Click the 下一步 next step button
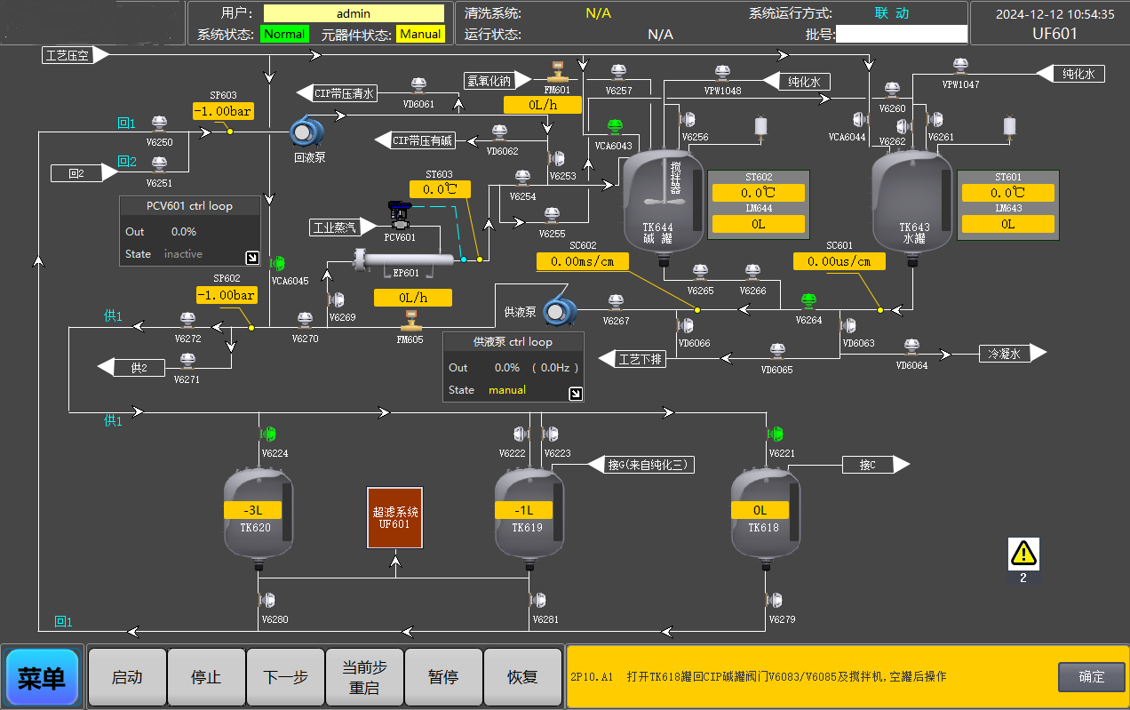 pyautogui.click(x=285, y=677)
